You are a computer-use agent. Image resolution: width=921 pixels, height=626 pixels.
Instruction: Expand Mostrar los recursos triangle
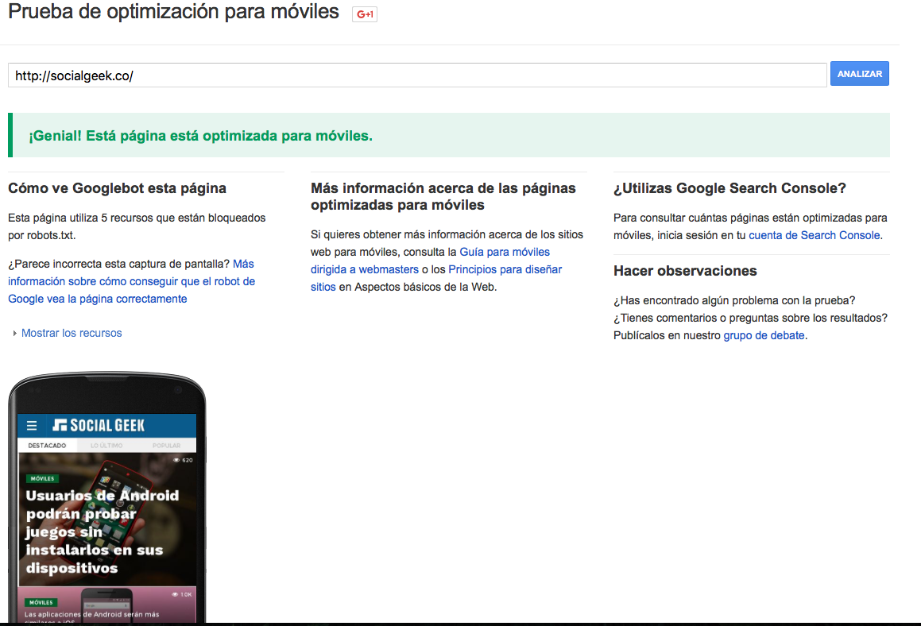[14, 333]
